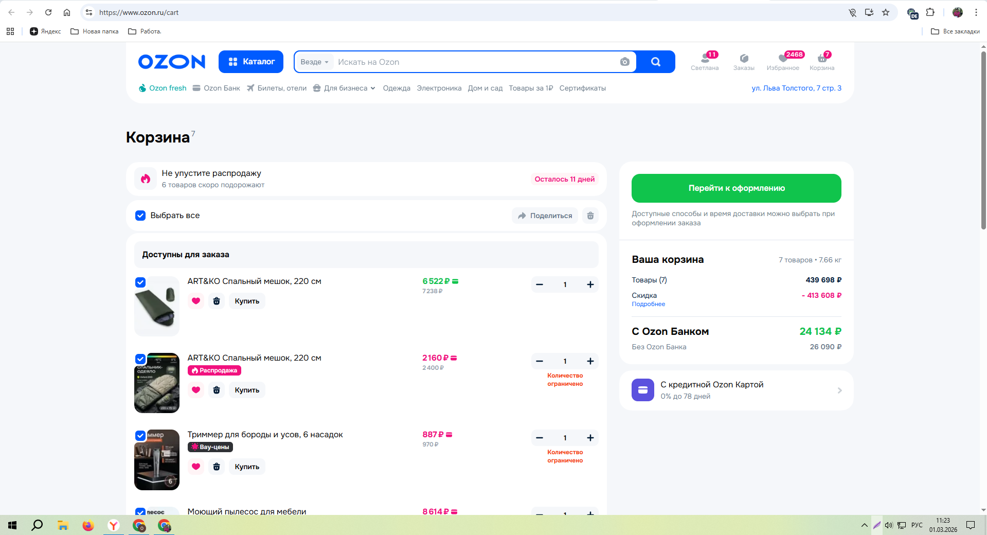Viewport: 987px width, 535px height.
Task: Open Билеты, отели section
Action: click(277, 88)
